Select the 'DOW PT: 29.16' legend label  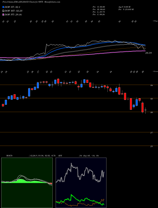pyautogui.click(x=13, y=14)
